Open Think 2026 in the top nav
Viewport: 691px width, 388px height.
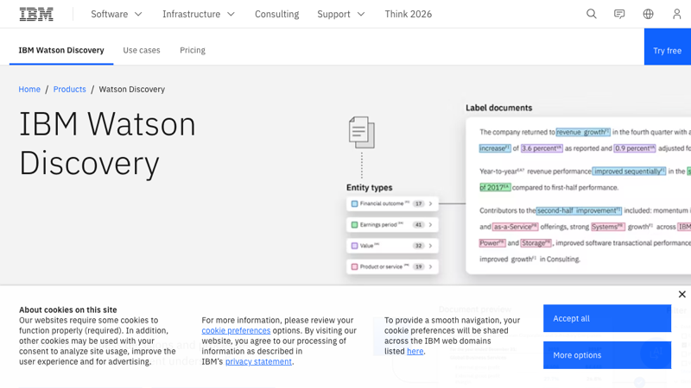click(408, 14)
